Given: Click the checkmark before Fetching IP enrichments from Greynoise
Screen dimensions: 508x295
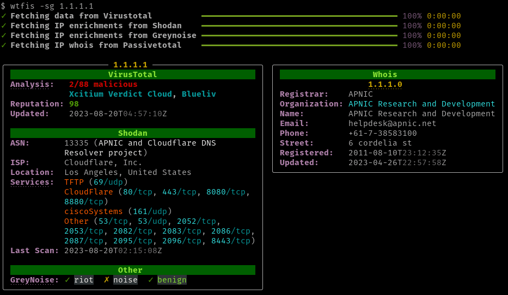Looking at the screenshot, I should tap(4, 35).
